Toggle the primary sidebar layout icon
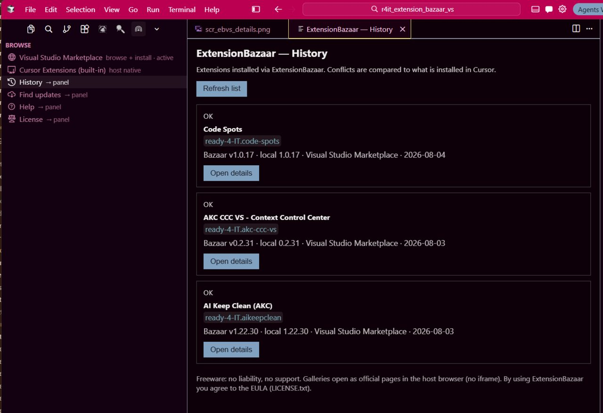Screen dimensions: 603x413 (256, 9)
